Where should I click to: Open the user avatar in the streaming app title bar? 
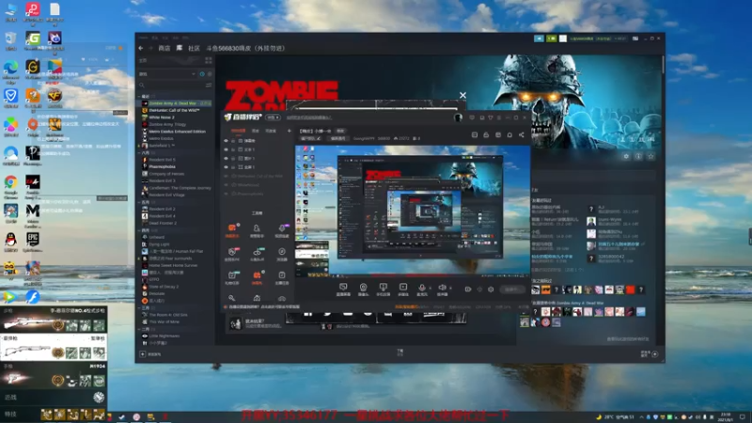point(458,117)
